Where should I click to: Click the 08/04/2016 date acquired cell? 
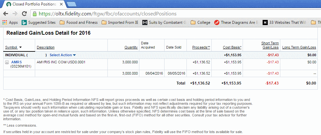pos(154,73)
